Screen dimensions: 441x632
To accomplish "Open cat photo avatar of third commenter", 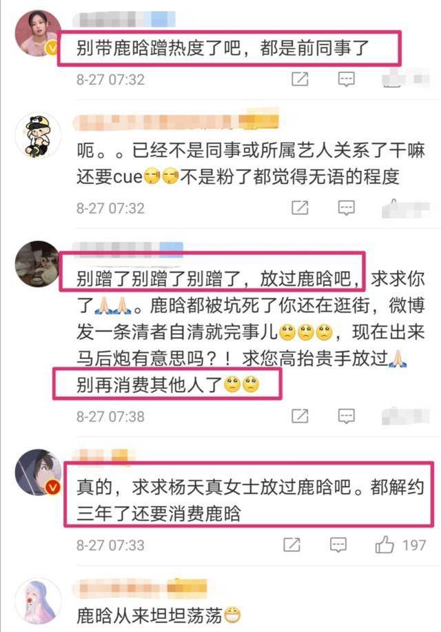I will tap(37, 264).
